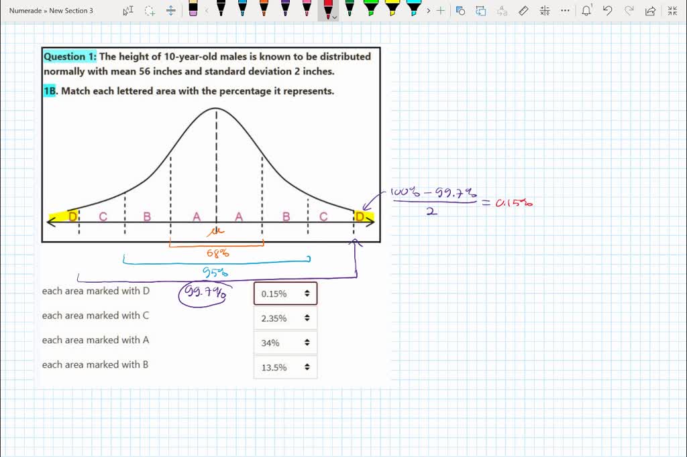Open the ruler tool

point(524,11)
